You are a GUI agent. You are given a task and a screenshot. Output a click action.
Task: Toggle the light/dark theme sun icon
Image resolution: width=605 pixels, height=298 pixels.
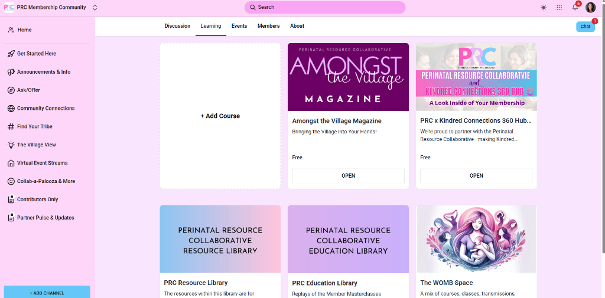pos(544,7)
